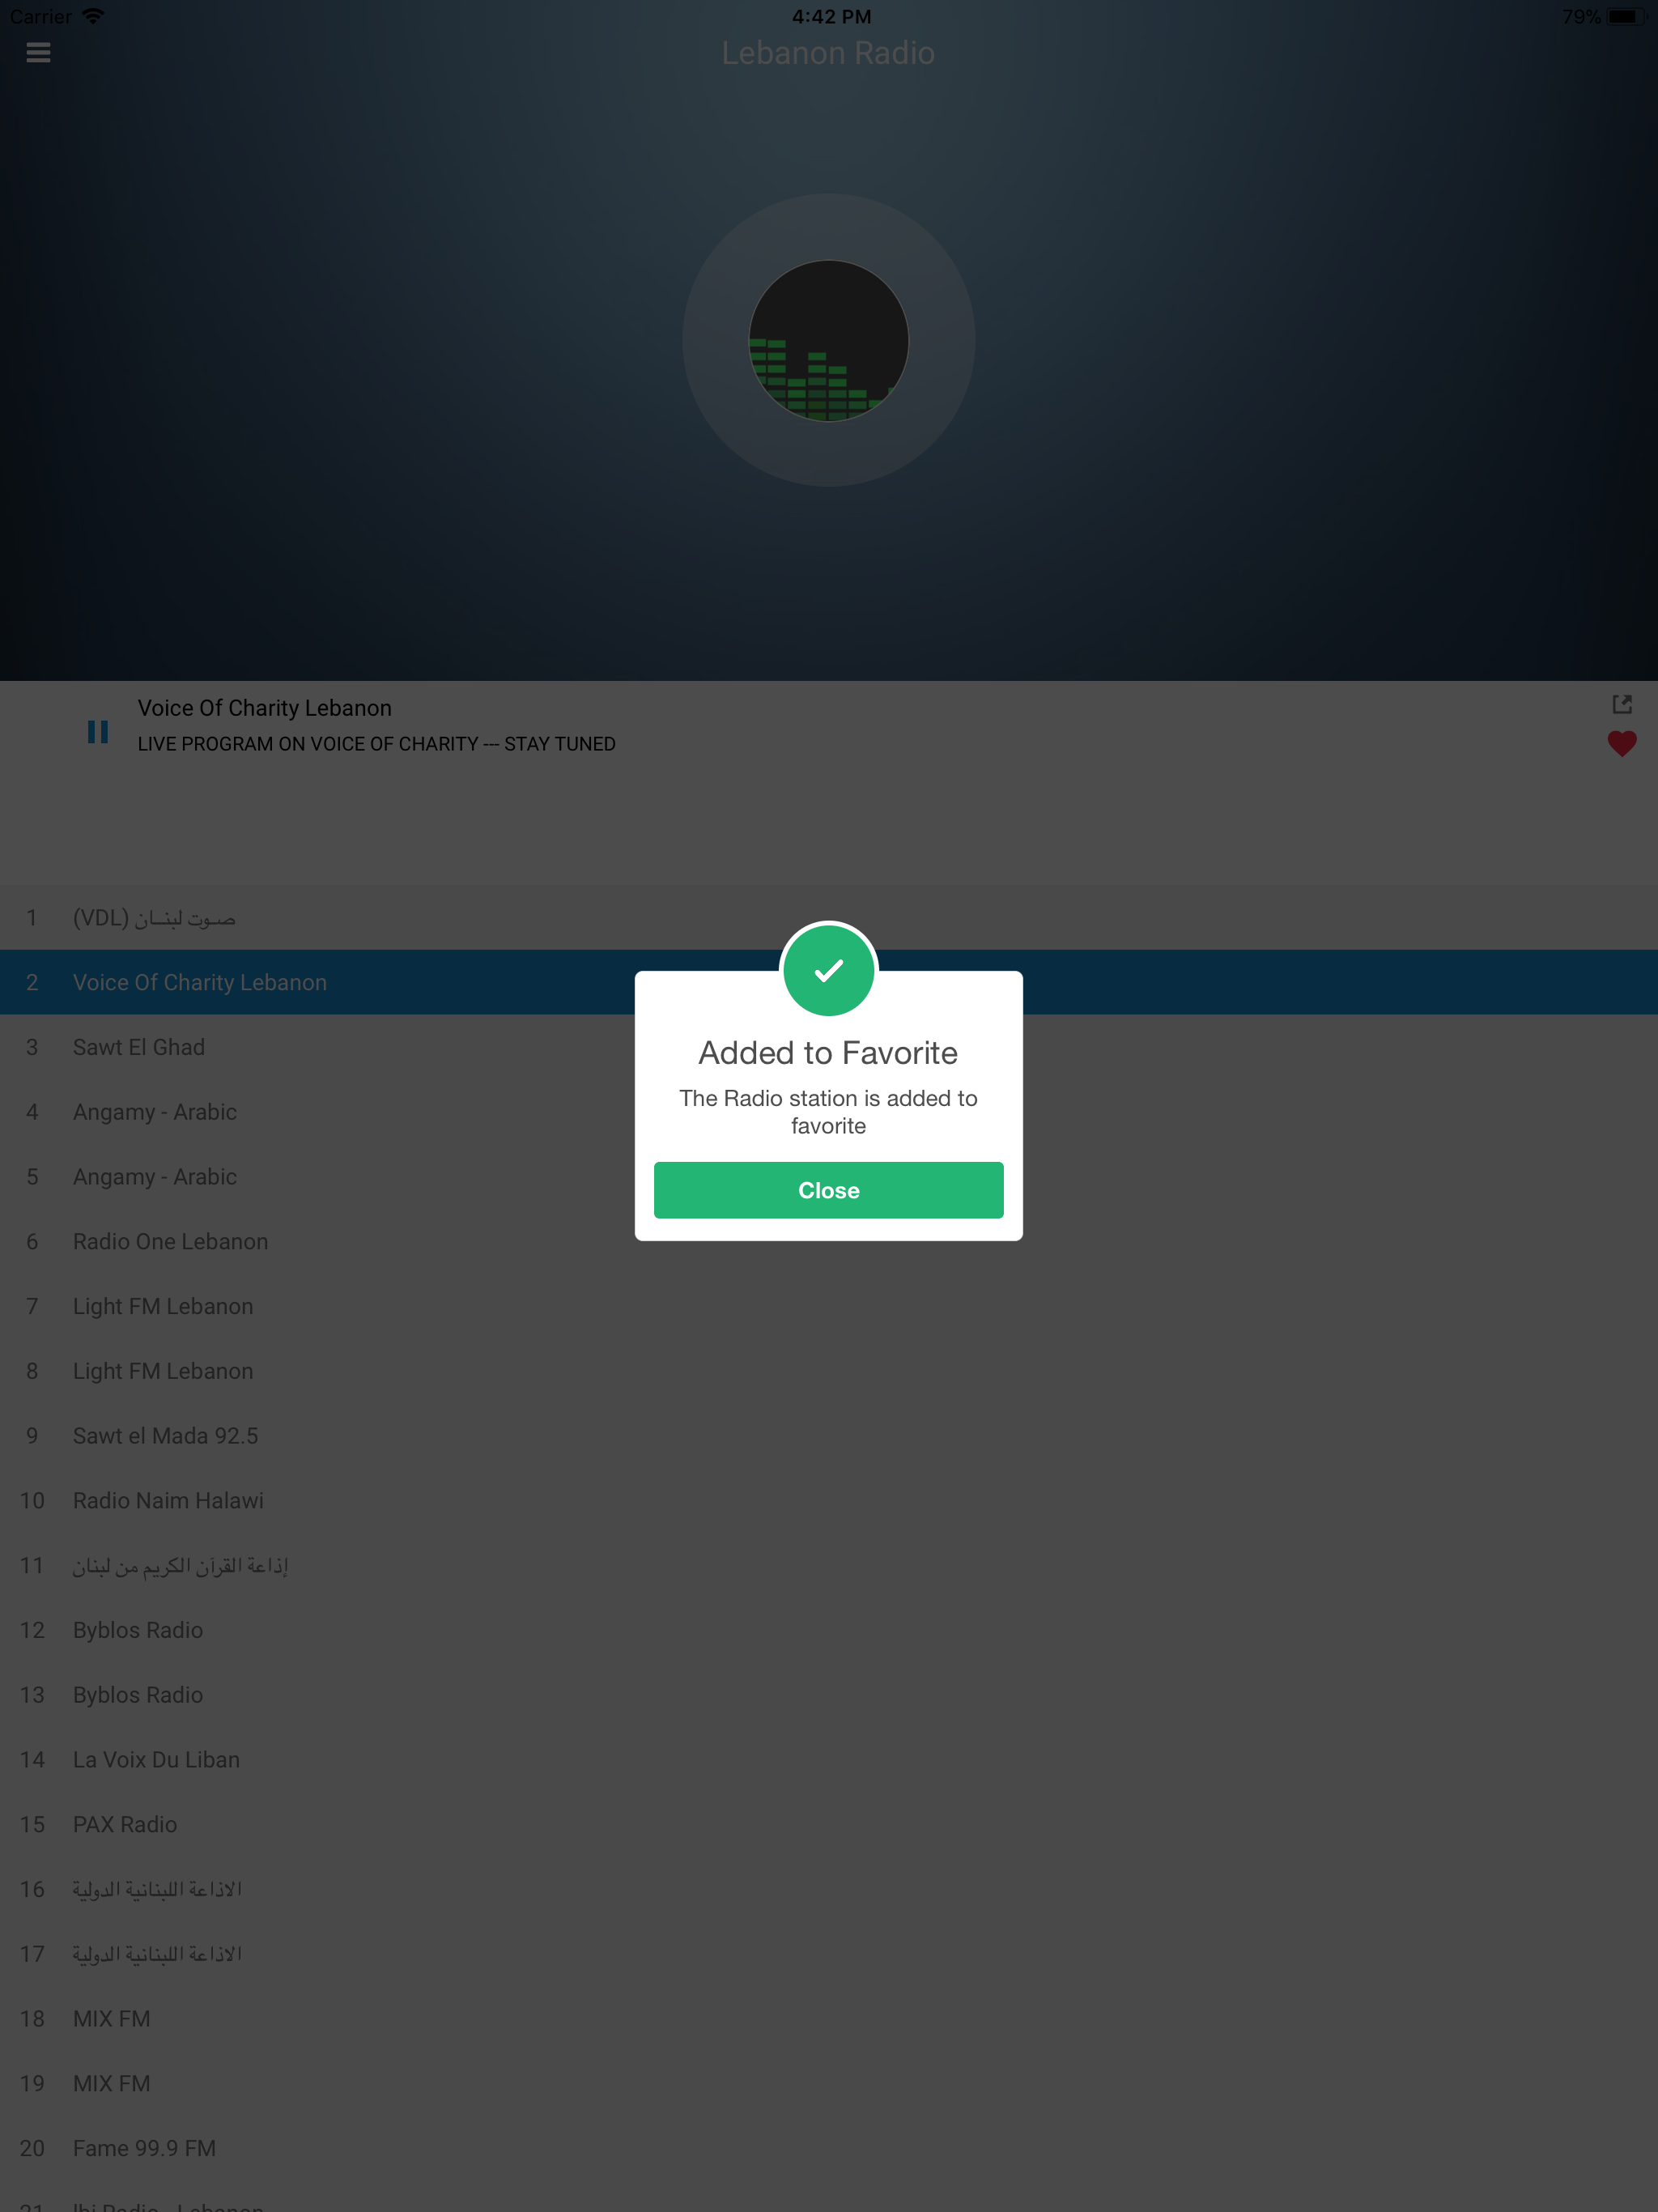
Task: Close the Added to Favorite dialog
Action: 828,1190
